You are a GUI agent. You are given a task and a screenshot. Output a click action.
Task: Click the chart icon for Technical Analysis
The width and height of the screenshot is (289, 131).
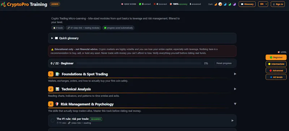click(57, 89)
